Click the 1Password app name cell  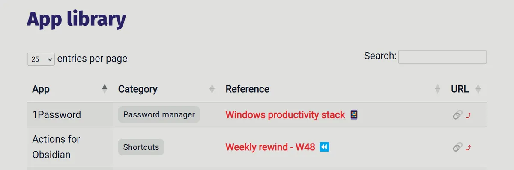click(x=57, y=114)
